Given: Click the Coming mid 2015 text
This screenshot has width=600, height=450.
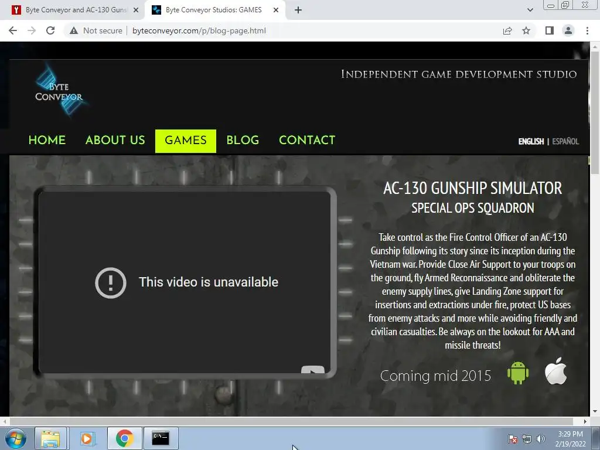Looking at the screenshot, I should [435, 376].
